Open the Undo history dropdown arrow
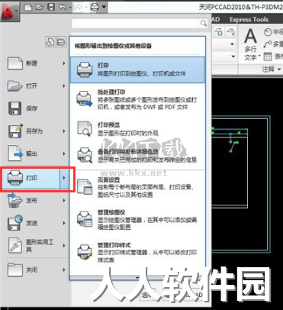 [x=70, y=8]
